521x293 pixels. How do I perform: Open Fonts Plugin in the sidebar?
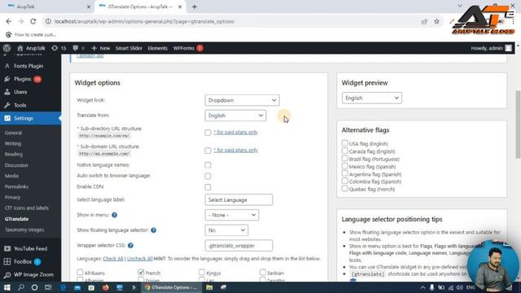click(x=28, y=66)
